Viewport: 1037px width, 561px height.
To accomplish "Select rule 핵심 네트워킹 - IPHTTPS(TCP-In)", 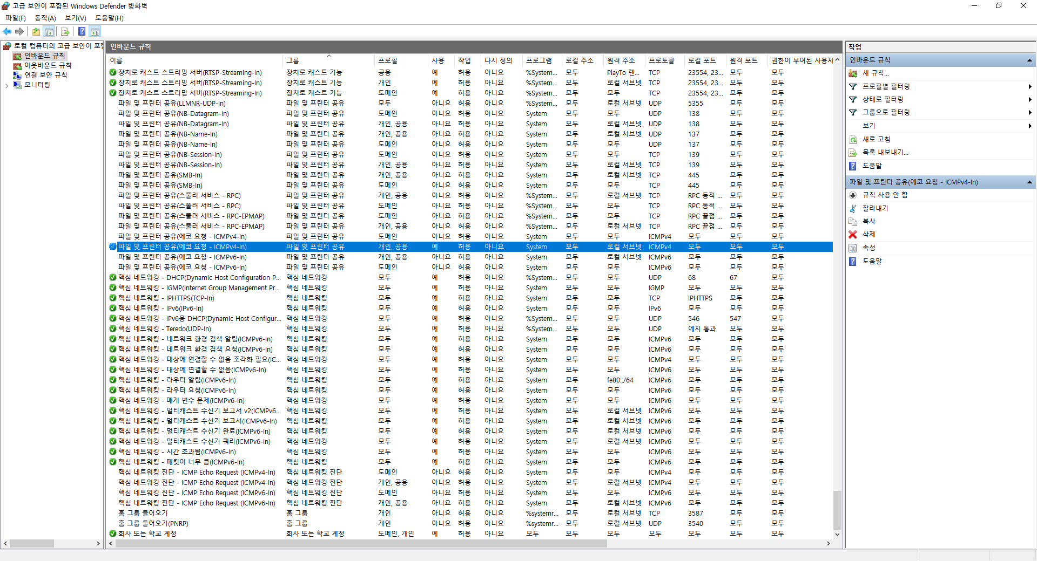I will pyautogui.click(x=166, y=298).
